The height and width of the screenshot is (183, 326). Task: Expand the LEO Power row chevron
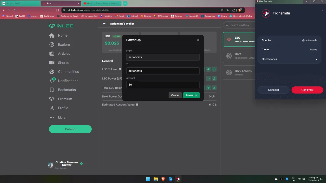(x=209, y=79)
